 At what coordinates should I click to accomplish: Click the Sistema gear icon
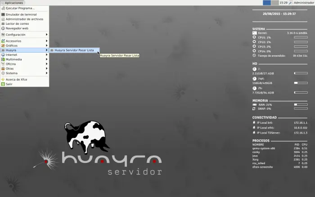pyautogui.click(x=3, y=73)
